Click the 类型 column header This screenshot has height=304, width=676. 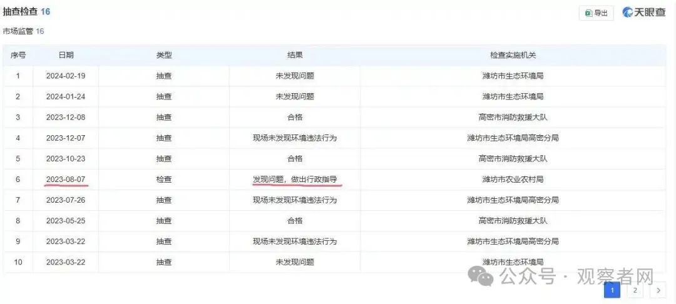pos(164,55)
